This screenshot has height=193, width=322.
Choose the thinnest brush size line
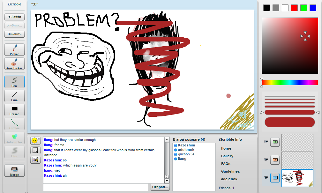pyautogui.click(x=290, y=96)
